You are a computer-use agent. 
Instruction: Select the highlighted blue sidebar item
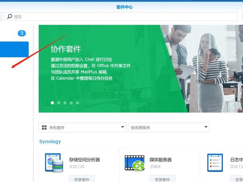pyautogui.click(x=14, y=49)
